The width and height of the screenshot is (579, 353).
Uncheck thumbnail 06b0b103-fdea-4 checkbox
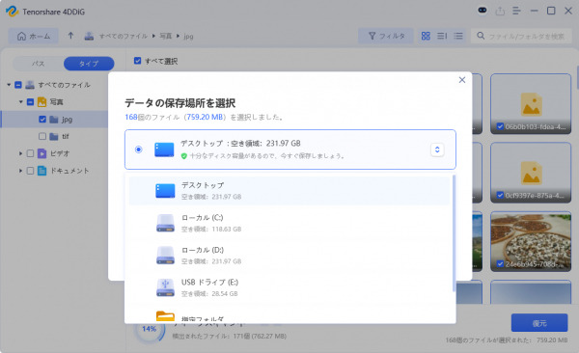(500, 126)
